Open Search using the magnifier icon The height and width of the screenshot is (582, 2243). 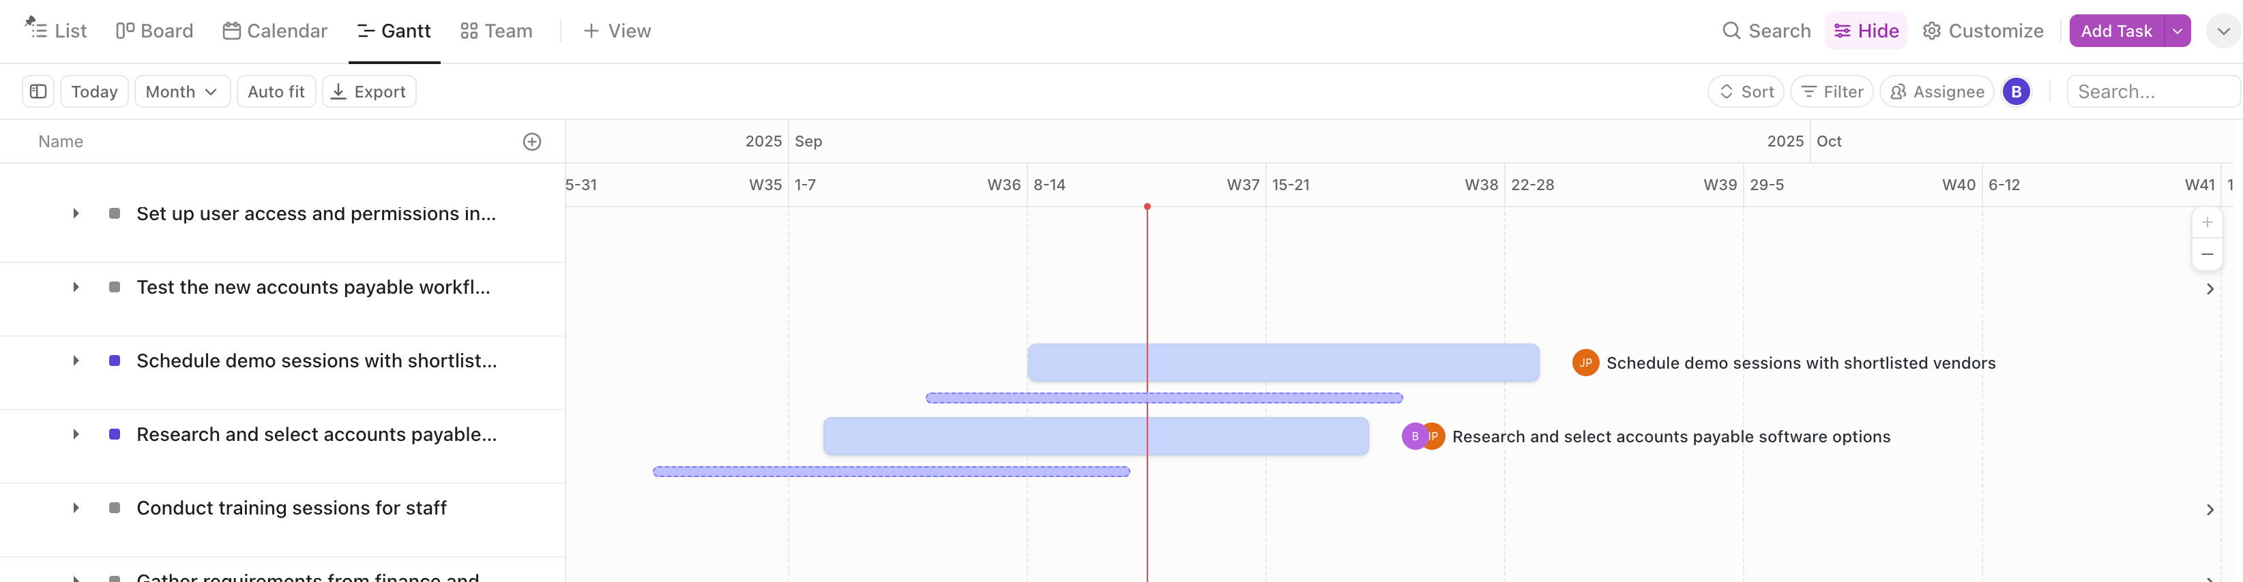[1732, 29]
